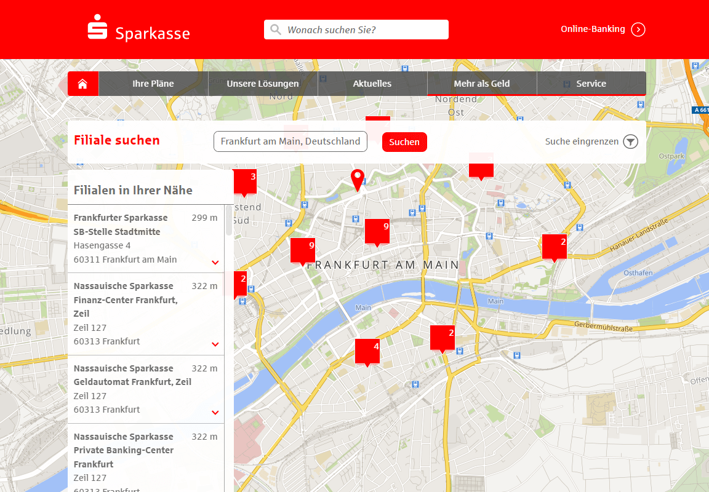The image size is (709, 492).
Task: Select map cluster marker labeled 4
Action: point(367,353)
